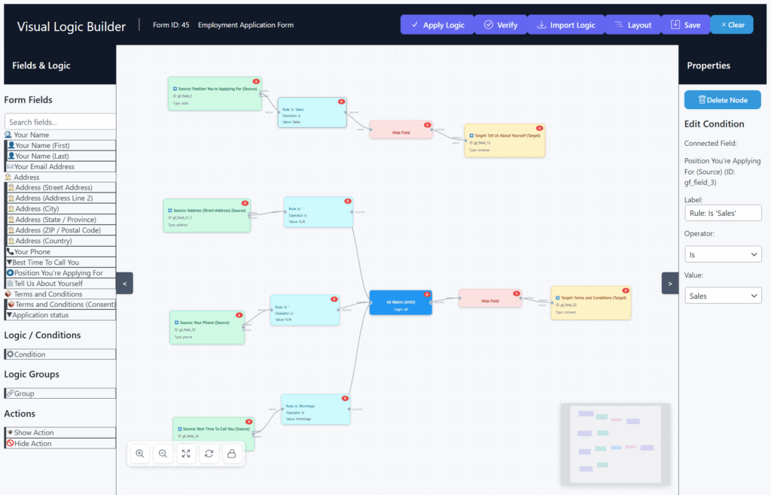771x495 pixels.
Task: Remove Source: Address (Street Address) node
Action: click(x=245, y=203)
